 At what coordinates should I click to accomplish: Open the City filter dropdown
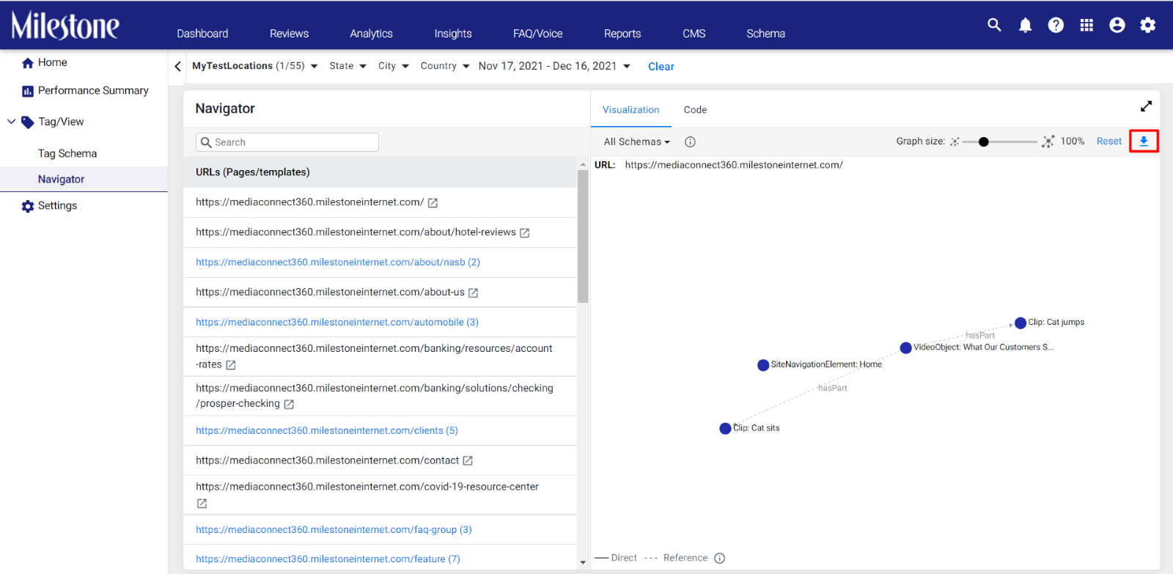[x=394, y=66]
